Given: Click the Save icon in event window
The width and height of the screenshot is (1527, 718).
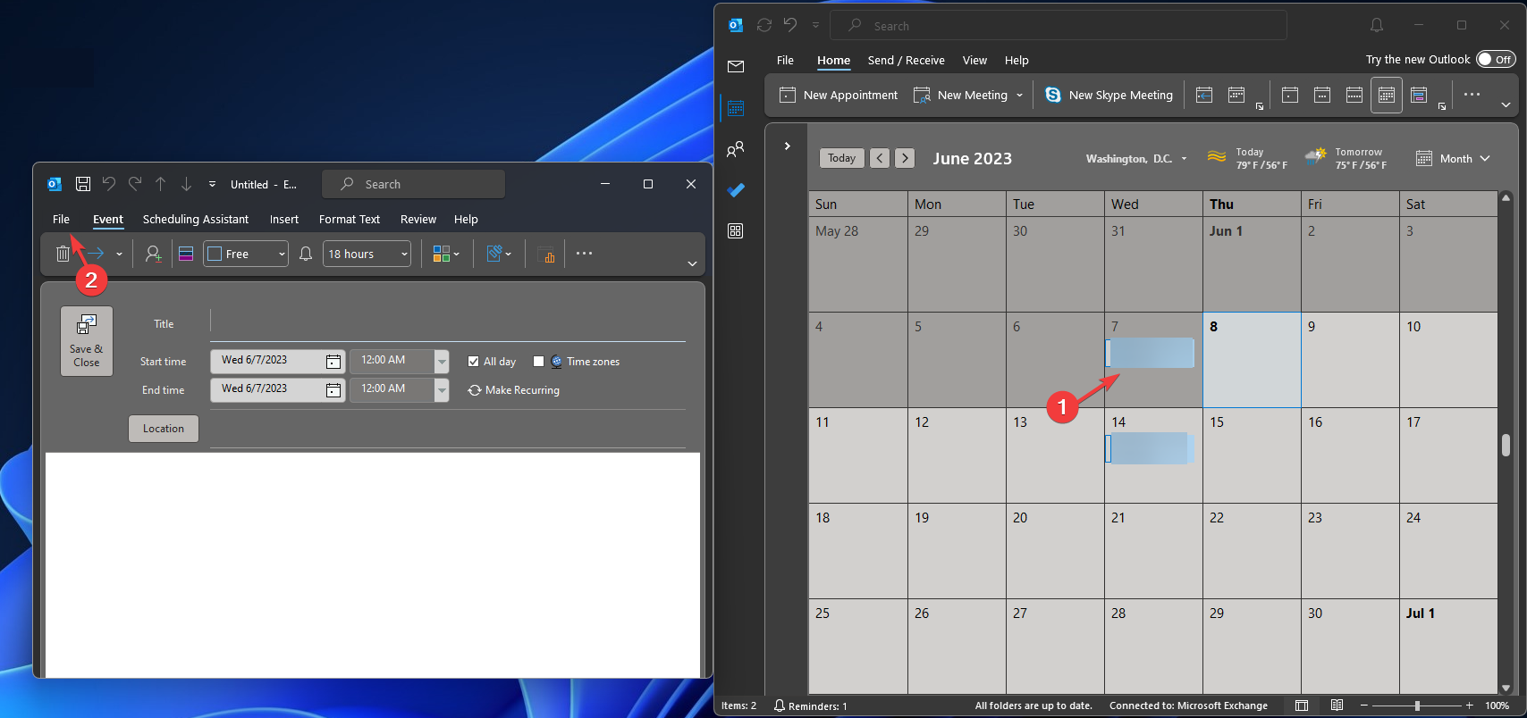Looking at the screenshot, I should 83,184.
